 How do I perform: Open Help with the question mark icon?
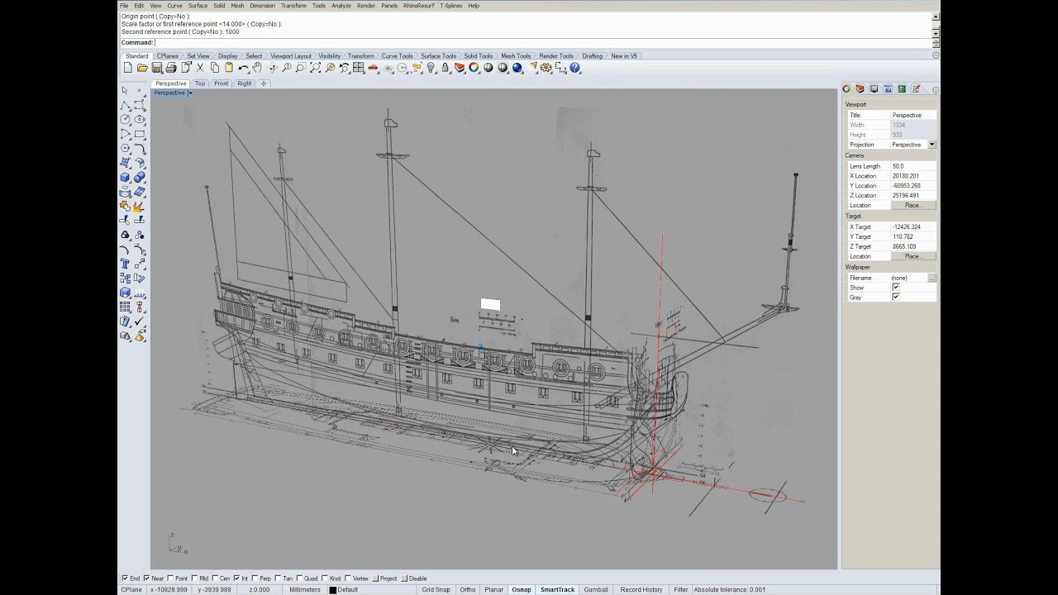(x=575, y=68)
